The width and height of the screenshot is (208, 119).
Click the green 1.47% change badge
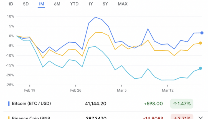(x=182, y=104)
